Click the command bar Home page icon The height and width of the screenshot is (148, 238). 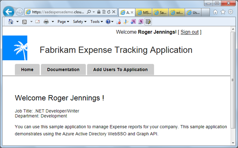click(11, 22)
